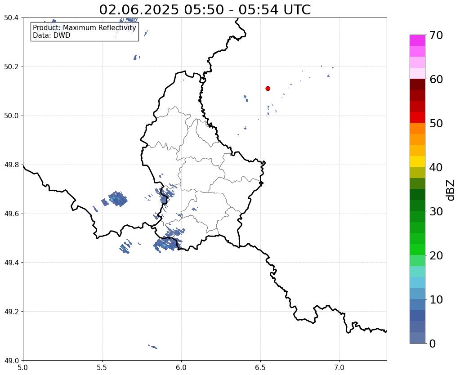Click the 30 label on the colorbar
This screenshot has height=375, width=460.
pyautogui.click(x=436, y=211)
